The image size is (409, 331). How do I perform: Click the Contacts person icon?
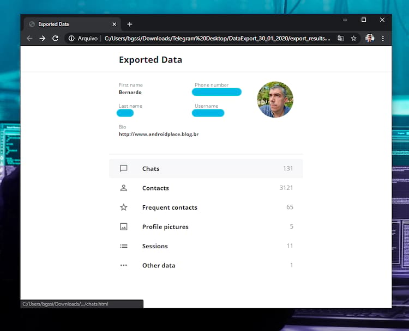click(124, 188)
